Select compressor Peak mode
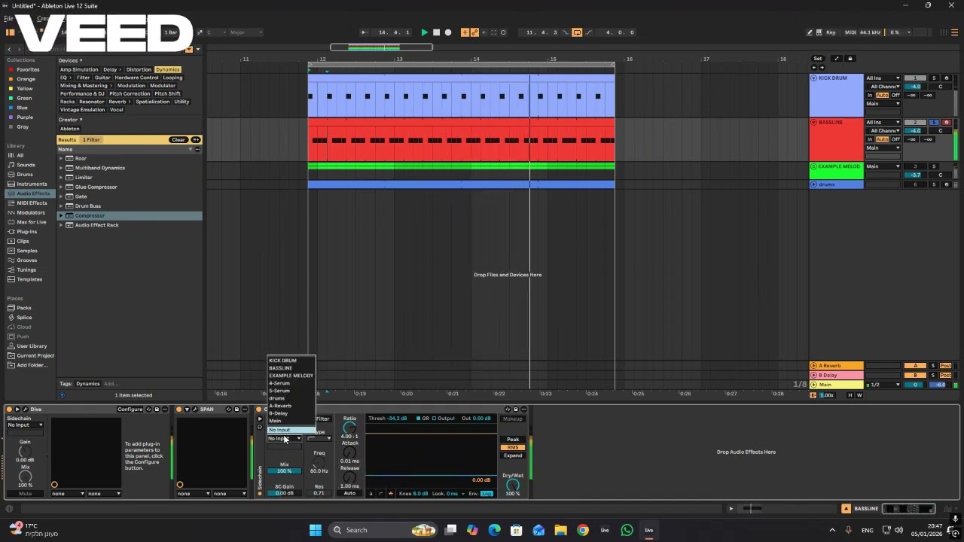The image size is (964, 542). click(513, 440)
